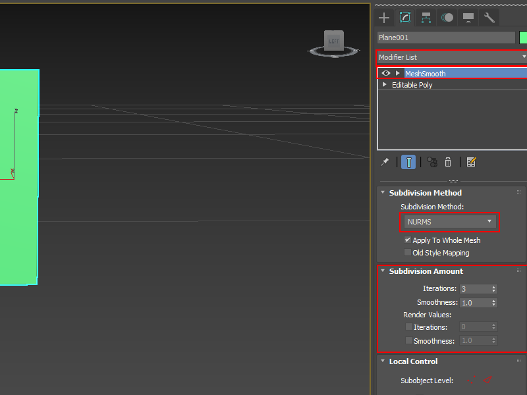Screen dimensions: 527x395
Task: Open the Create command panel tab
Action: (x=384, y=18)
